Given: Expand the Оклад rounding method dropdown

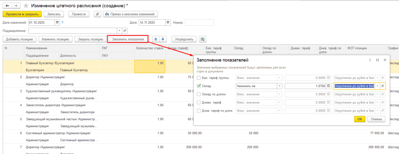Looking at the screenshot, I should click(x=377, y=86).
